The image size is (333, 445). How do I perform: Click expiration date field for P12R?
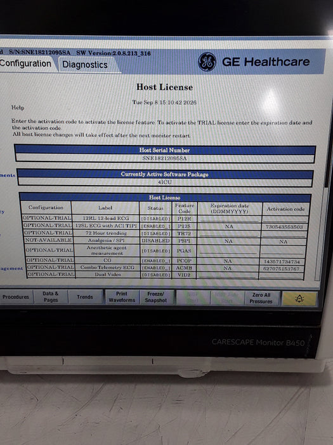[x=230, y=219]
